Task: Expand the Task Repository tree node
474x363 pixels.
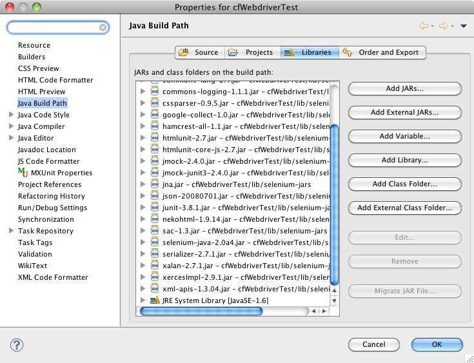Action: 11,231
